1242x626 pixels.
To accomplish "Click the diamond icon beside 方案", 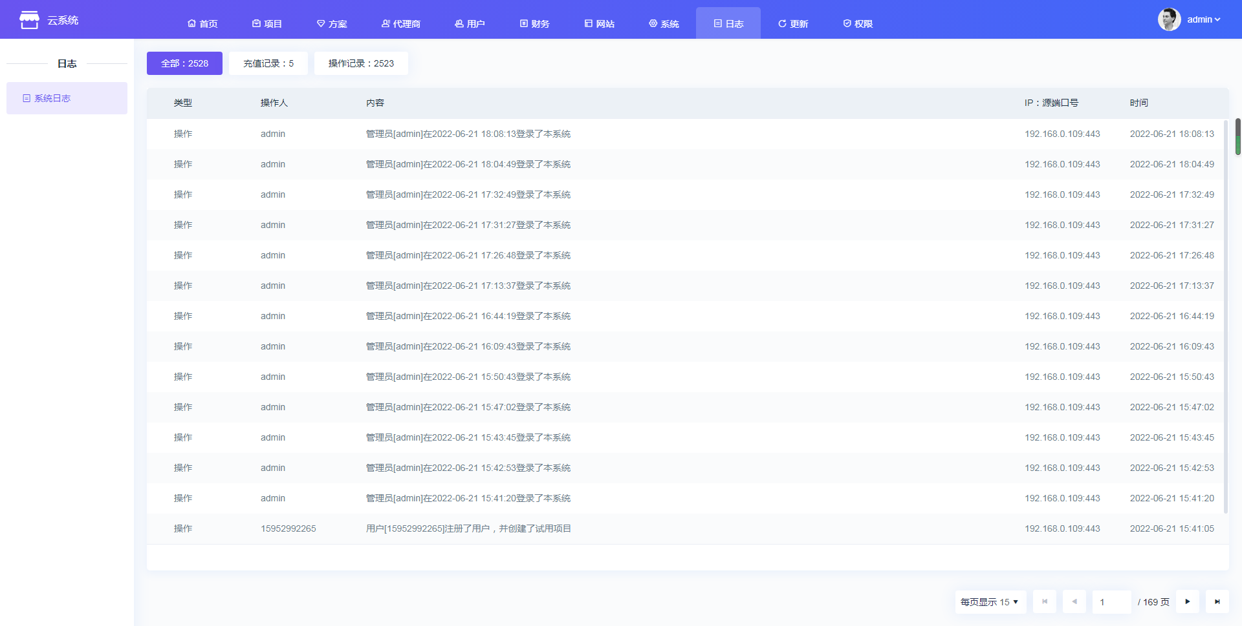I will coord(321,24).
